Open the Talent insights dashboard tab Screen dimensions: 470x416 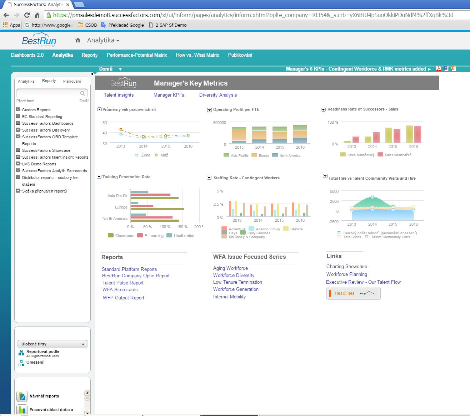coord(119,95)
